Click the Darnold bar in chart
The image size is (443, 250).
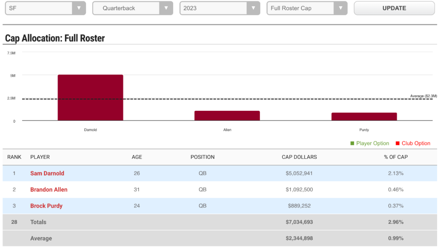tap(90, 98)
